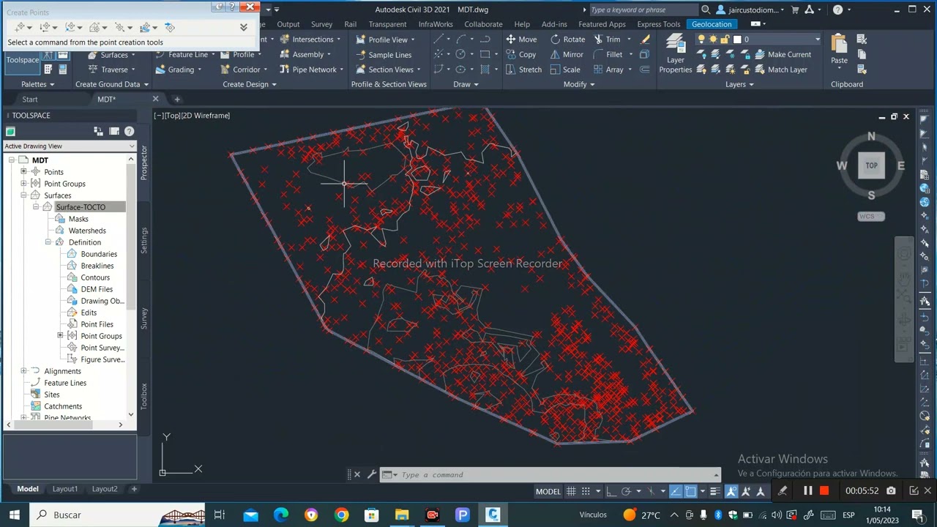Switch to the Layout1 tab
The height and width of the screenshot is (527, 937).
click(64, 489)
